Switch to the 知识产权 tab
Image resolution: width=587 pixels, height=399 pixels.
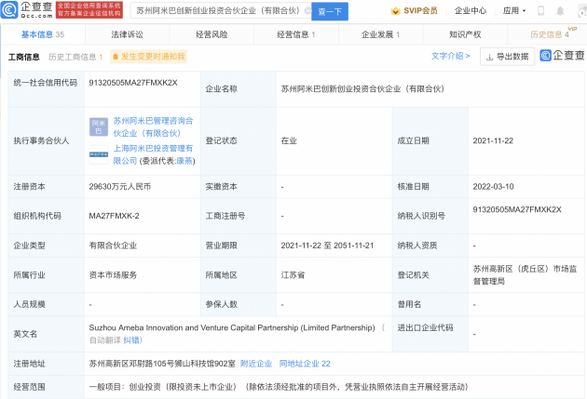[465, 34]
